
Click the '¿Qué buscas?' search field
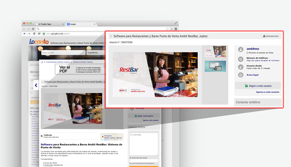pyautogui.click(x=64, y=53)
